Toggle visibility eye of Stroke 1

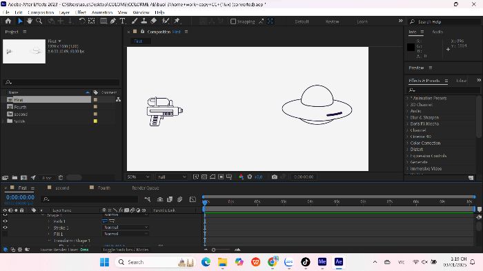click(6, 228)
